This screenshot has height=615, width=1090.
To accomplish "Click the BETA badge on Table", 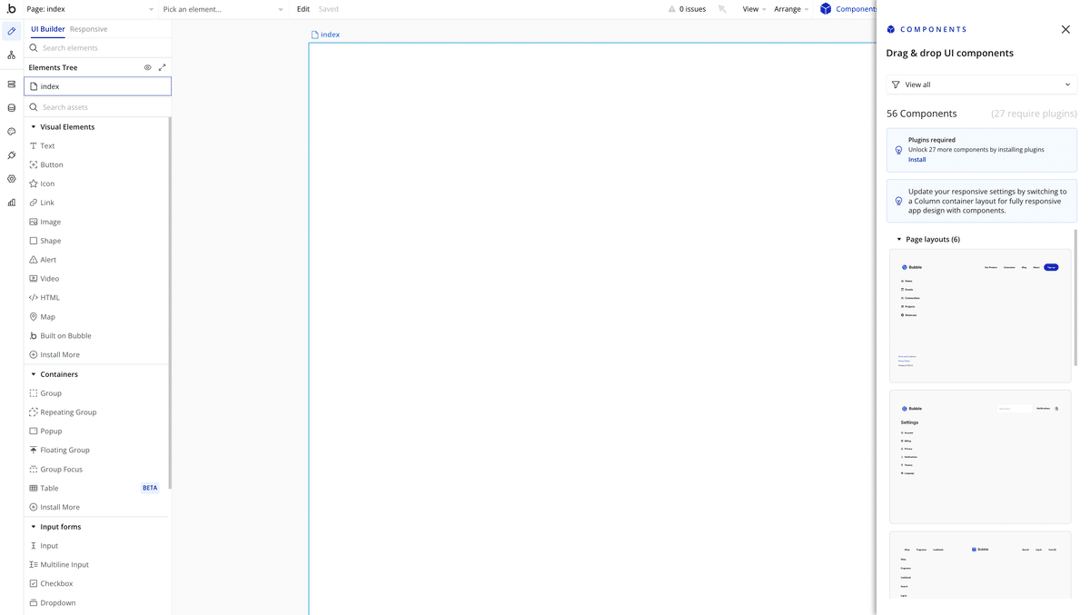I will coord(150,489).
